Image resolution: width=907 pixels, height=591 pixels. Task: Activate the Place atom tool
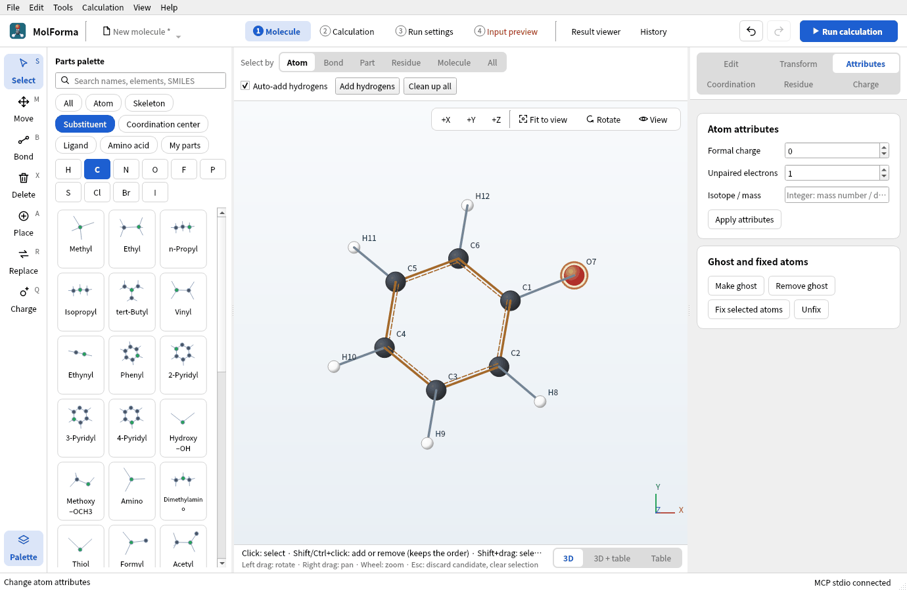(24, 223)
